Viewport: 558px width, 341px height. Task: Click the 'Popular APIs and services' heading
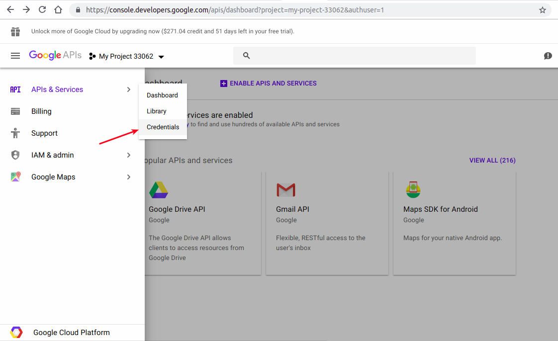point(188,161)
